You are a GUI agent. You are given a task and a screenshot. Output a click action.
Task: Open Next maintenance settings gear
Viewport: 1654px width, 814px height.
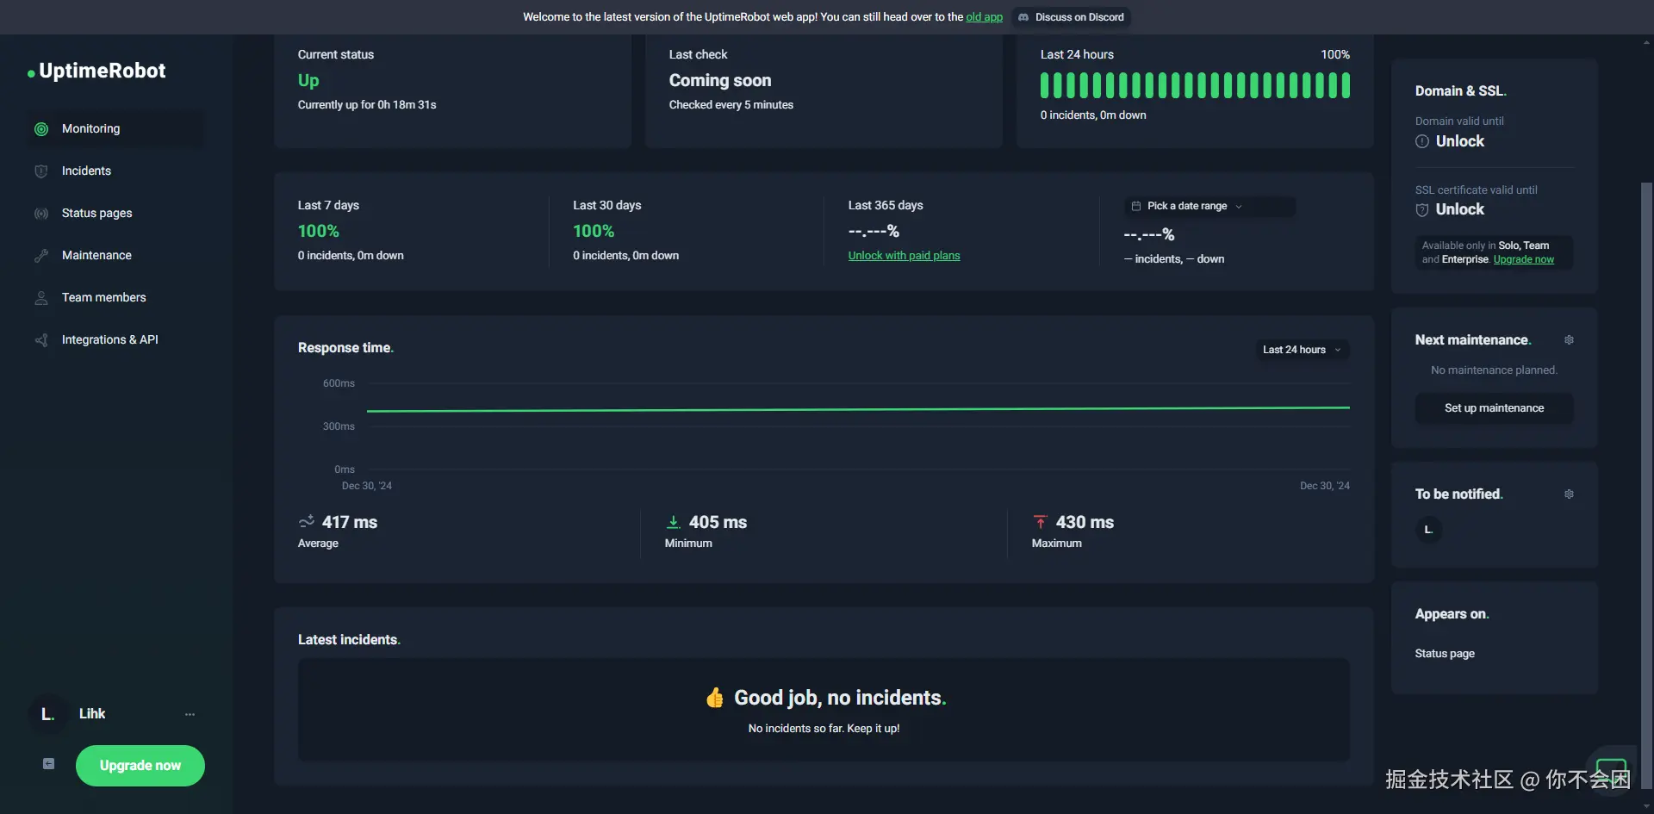coord(1569,340)
